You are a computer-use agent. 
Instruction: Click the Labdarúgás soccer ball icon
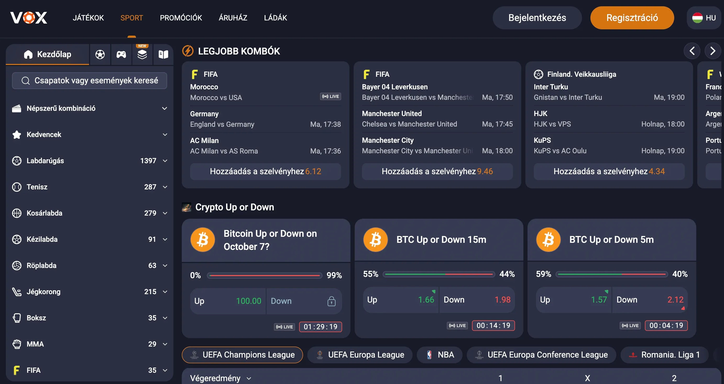click(x=17, y=161)
